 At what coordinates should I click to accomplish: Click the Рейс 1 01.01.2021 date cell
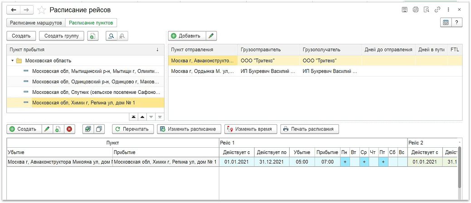click(x=237, y=162)
